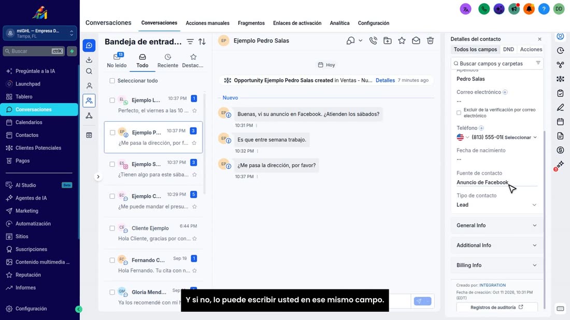Image resolution: width=570 pixels, height=320 pixels.
Task: Add another phone with plus icon
Action: 481,128
